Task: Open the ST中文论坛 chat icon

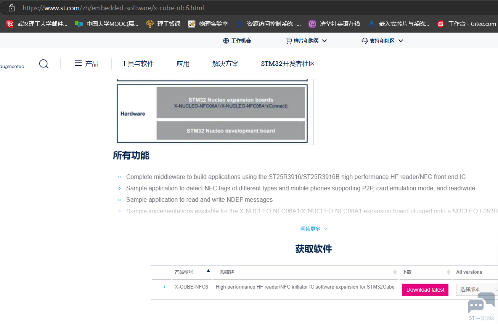Action: pos(481,303)
